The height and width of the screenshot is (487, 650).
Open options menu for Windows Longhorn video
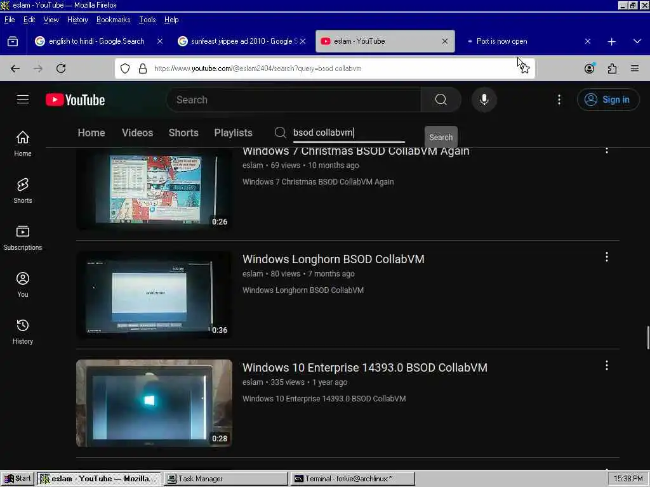[606, 257]
